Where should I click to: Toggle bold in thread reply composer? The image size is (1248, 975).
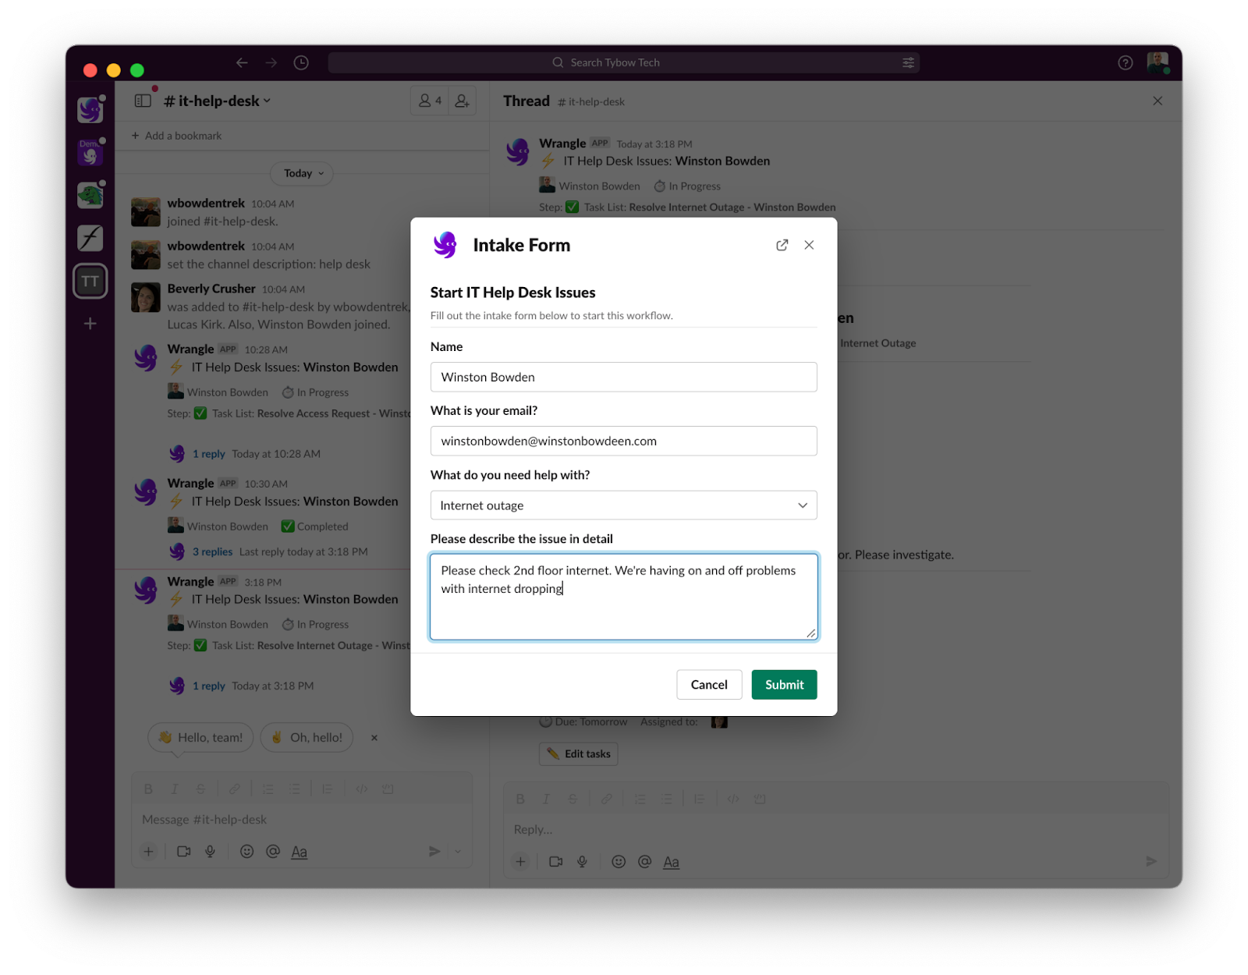520,799
